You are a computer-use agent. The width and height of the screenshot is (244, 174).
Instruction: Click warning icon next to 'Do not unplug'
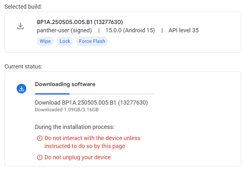click(40, 157)
